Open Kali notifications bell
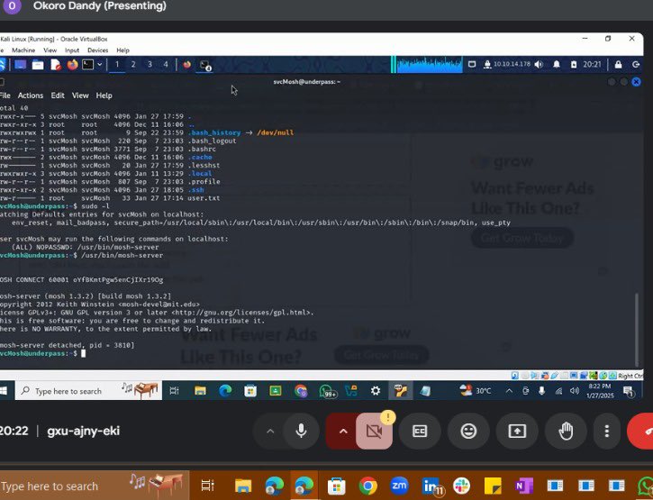 557,65
